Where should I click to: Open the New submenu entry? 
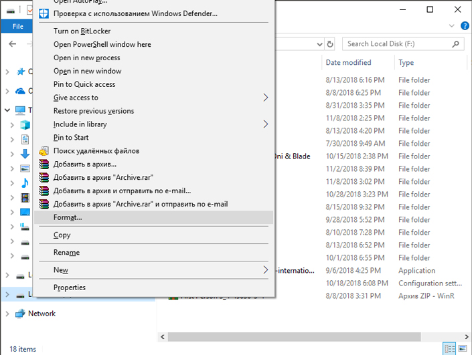(153, 270)
